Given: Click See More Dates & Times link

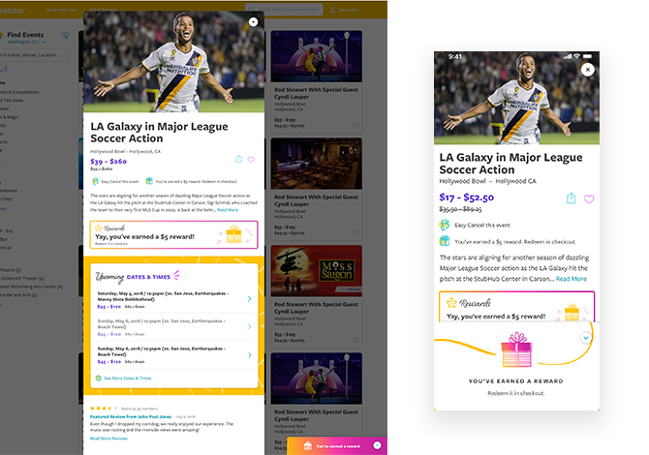Looking at the screenshot, I should 128,379.
